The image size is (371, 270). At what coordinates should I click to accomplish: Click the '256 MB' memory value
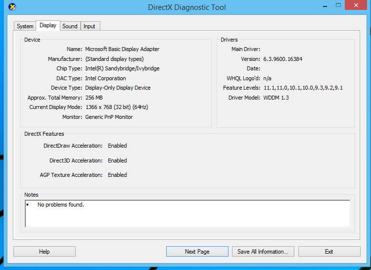(94, 98)
